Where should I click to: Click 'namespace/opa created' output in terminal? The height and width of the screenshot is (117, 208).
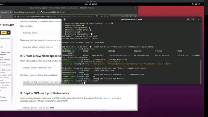click(x=73, y=72)
